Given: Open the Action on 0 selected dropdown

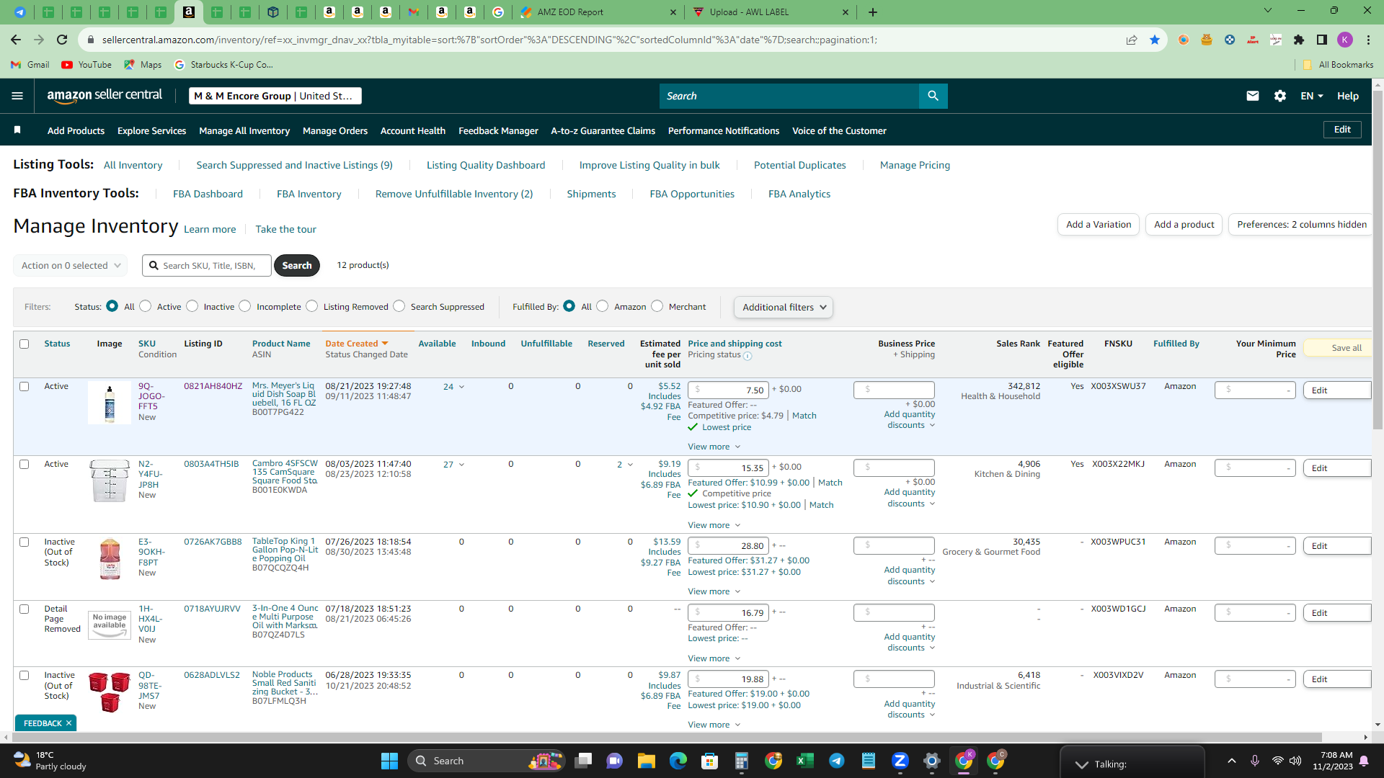Looking at the screenshot, I should click(x=71, y=266).
